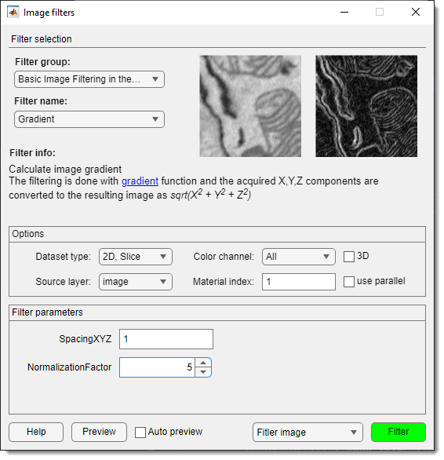
Task: Click the original grayscale preview thumbnail
Action: (x=250, y=106)
